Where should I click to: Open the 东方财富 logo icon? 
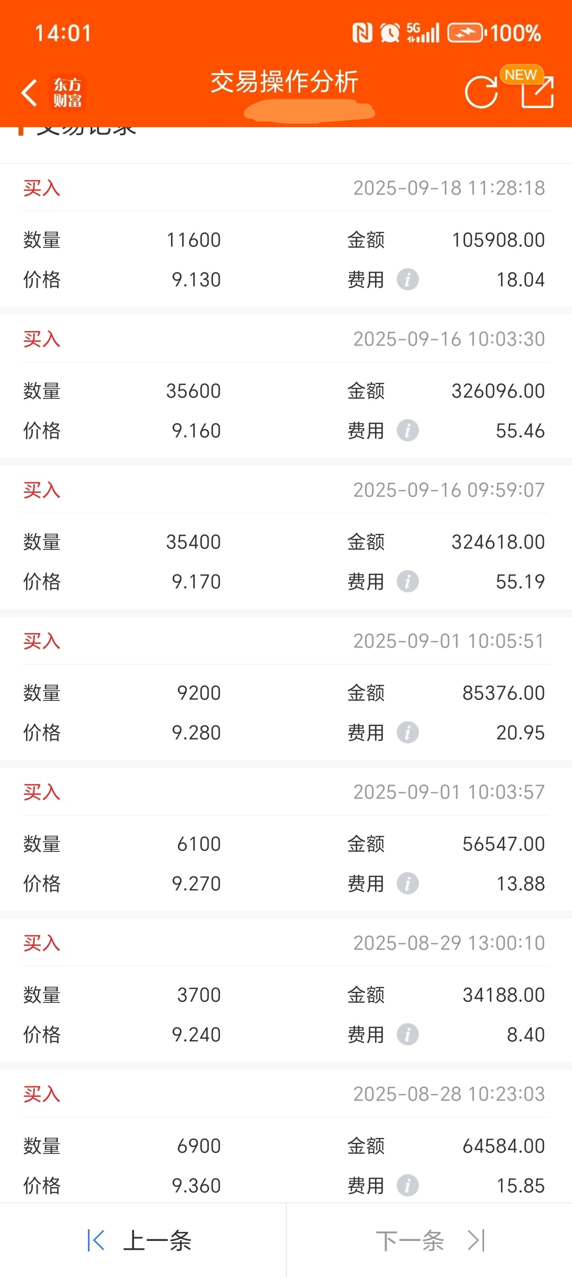pos(68,93)
